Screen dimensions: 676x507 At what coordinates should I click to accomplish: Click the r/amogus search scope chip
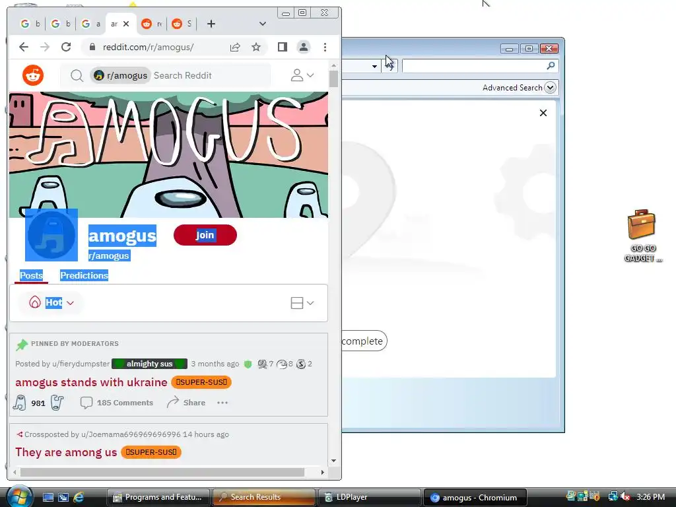[x=121, y=76]
